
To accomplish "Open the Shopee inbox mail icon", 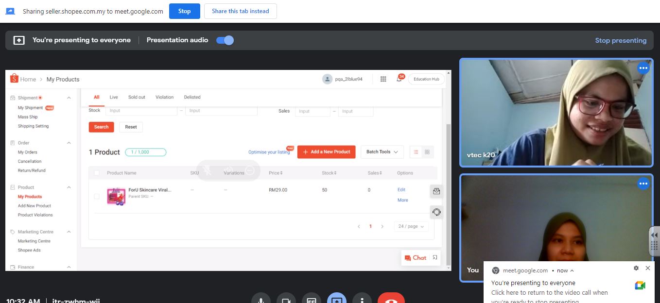I will point(436,191).
